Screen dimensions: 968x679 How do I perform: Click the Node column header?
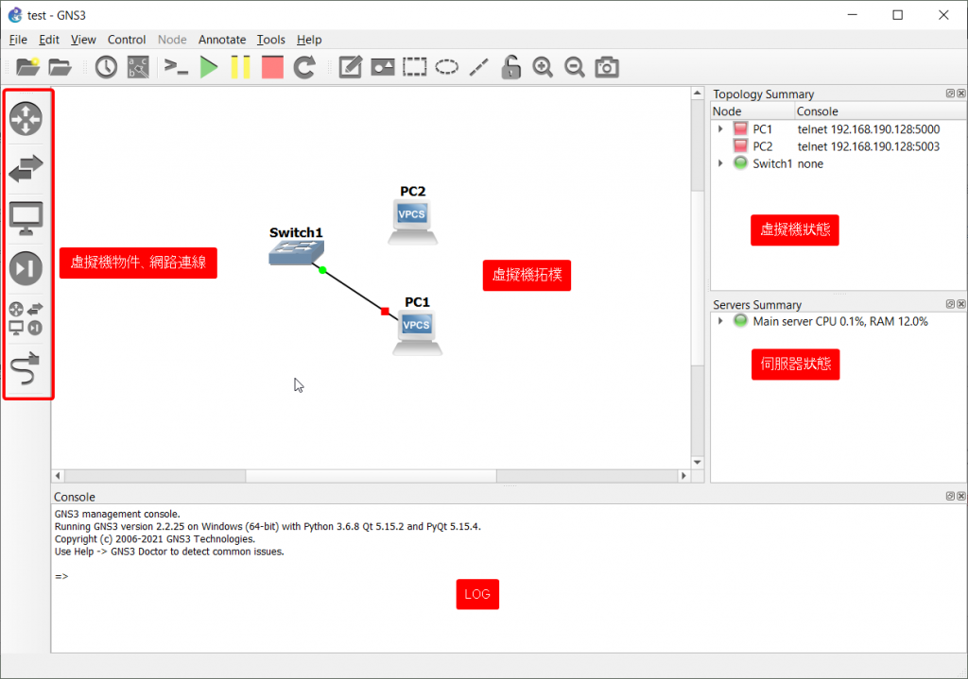pos(752,111)
